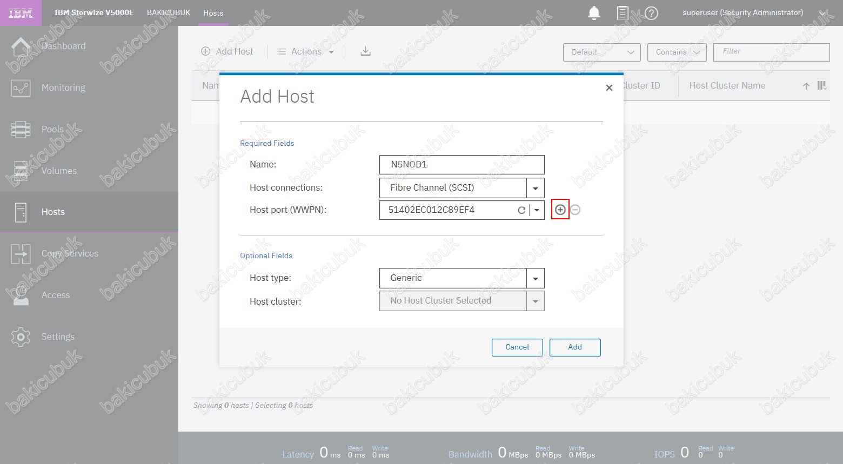Click the IBM logo

click(x=21, y=13)
